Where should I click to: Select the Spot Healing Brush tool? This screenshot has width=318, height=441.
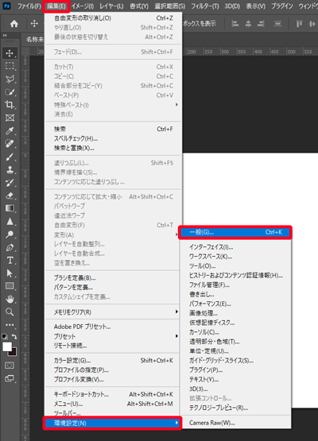[10, 144]
